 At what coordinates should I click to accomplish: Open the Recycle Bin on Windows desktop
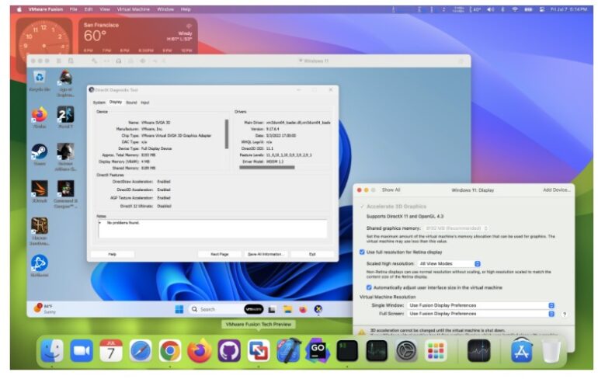coord(40,78)
